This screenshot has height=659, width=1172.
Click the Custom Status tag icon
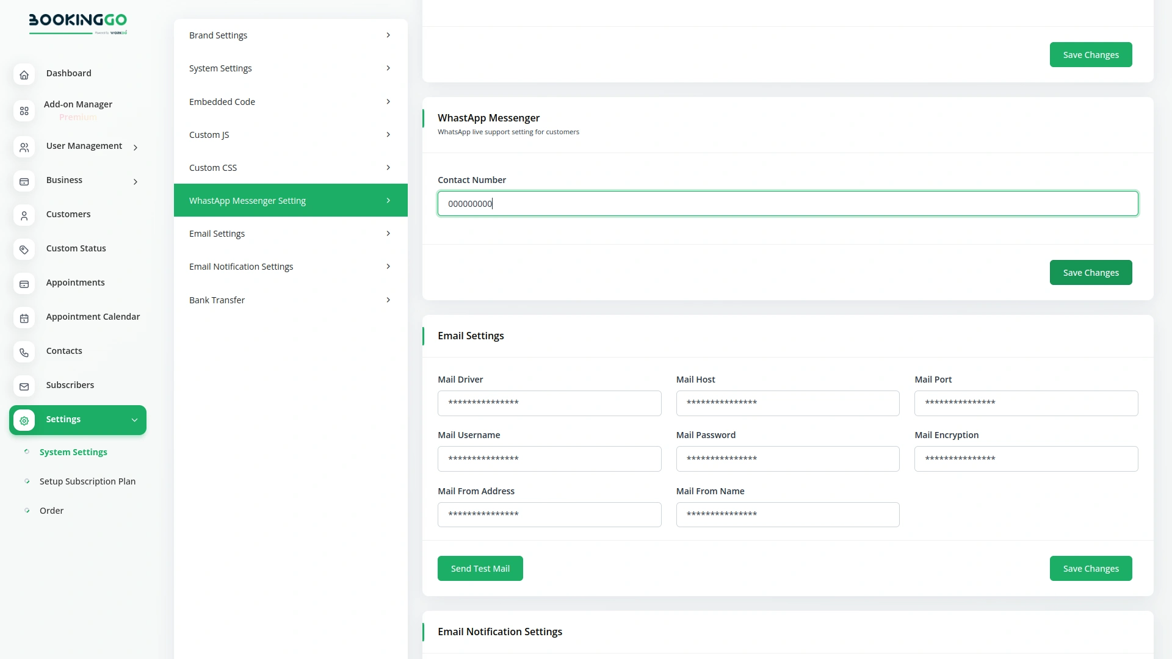tap(24, 250)
